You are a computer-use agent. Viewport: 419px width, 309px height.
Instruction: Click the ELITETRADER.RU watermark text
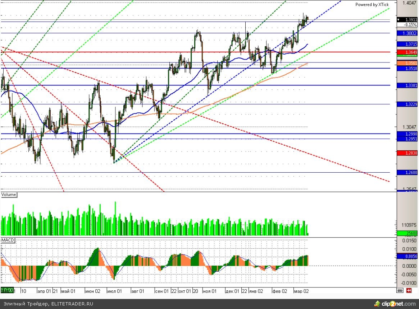72,304
